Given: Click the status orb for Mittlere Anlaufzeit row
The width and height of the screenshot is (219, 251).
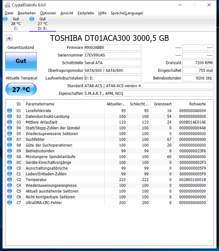Looking at the screenshot, I should [10, 122].
